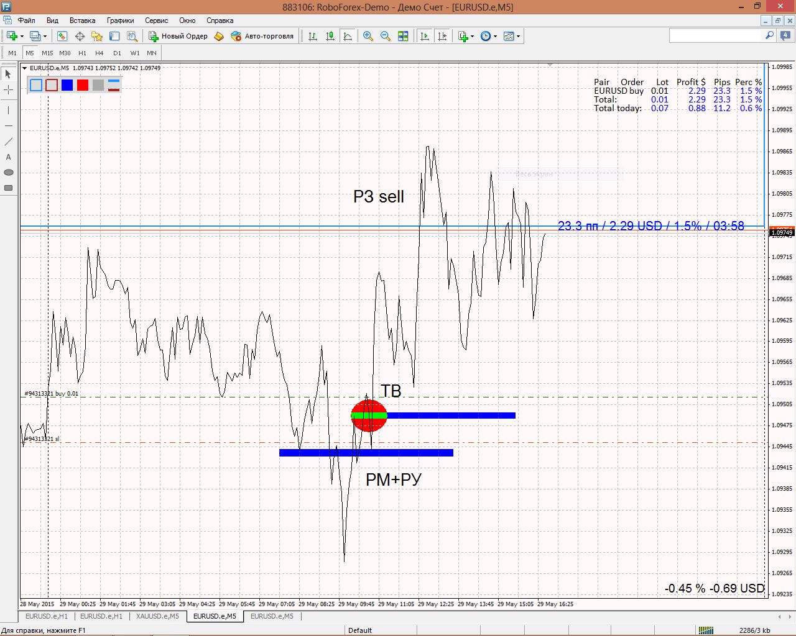
Task: Pick the text label drawing tool
Action: tap(9, 157)
